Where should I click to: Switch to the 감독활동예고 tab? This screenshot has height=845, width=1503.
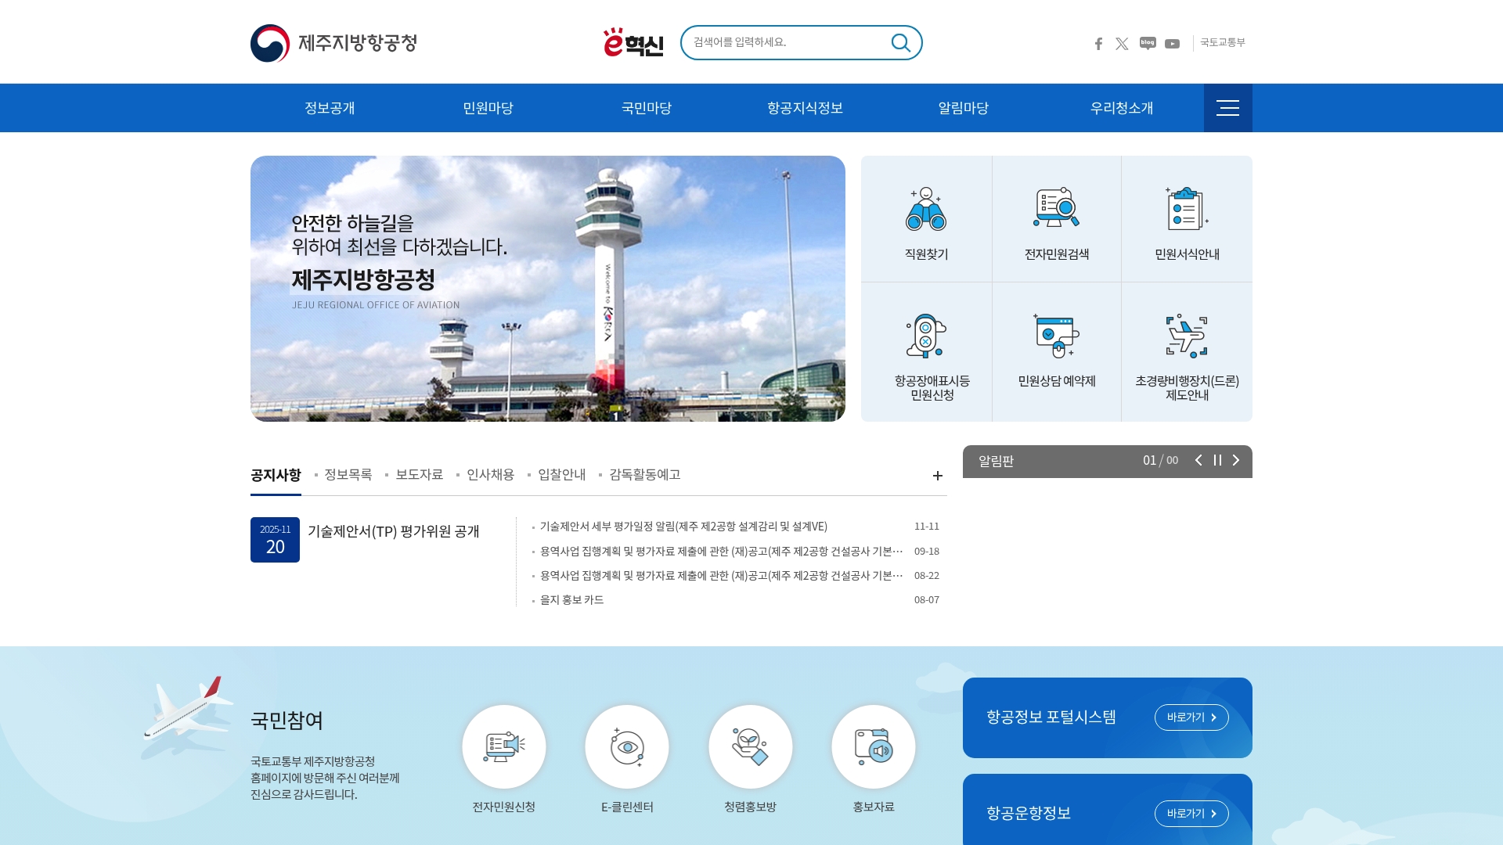(x=645, y=475)
